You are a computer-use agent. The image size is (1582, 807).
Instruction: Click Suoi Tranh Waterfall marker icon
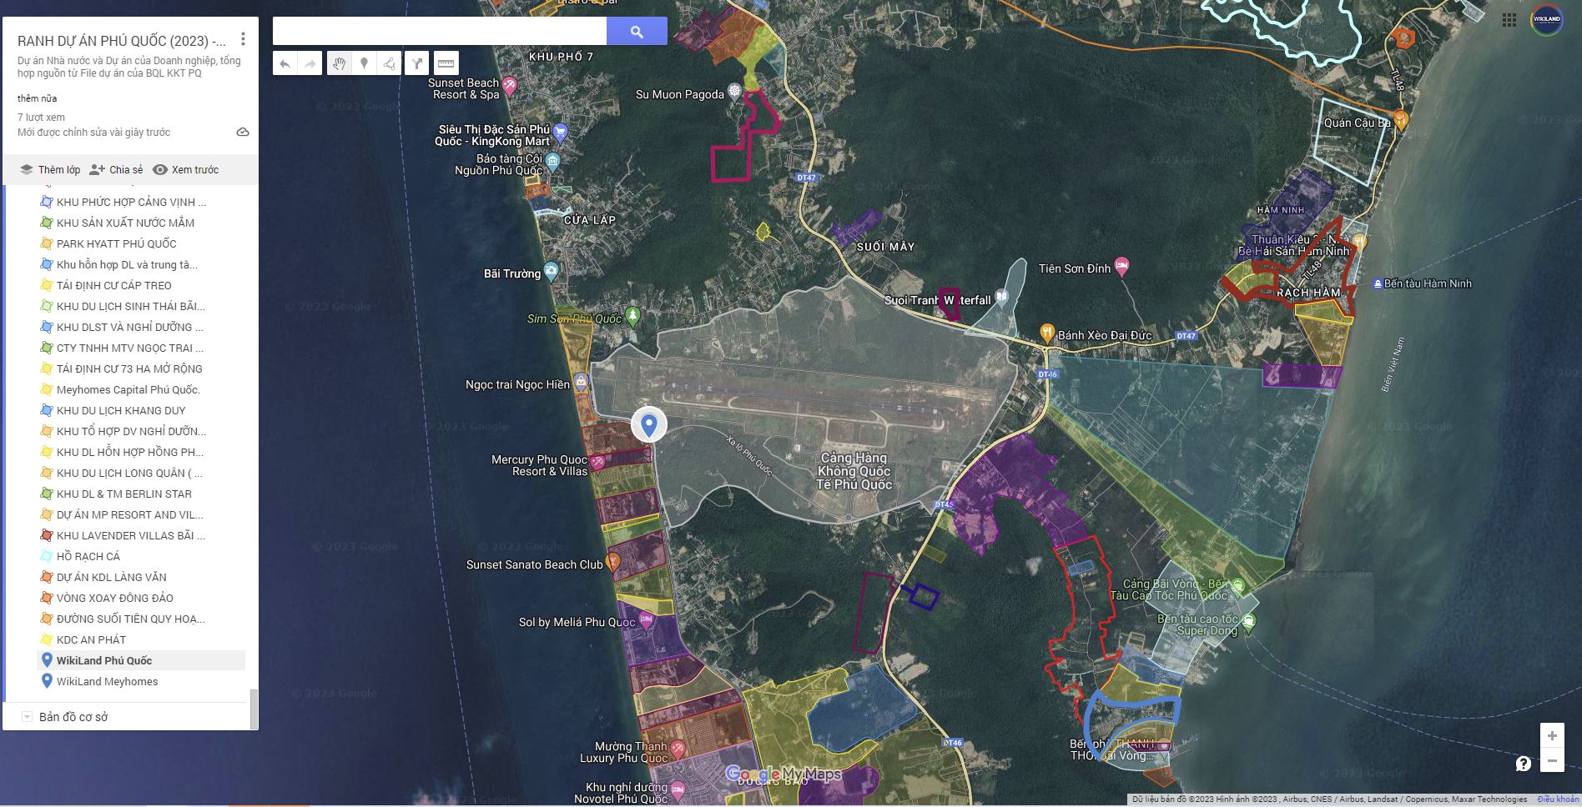[x=1002, y=298]
